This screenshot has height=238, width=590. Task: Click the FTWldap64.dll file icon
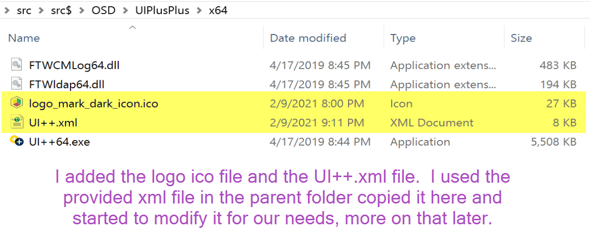point(16,84)
